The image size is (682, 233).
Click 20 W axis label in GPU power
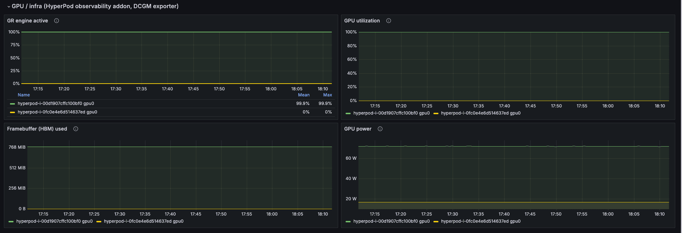pos(351,199)
